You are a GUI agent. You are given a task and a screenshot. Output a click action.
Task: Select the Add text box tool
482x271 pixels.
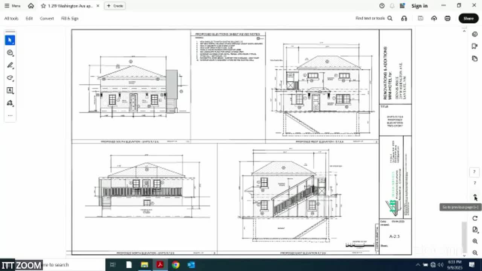point(10,90)
